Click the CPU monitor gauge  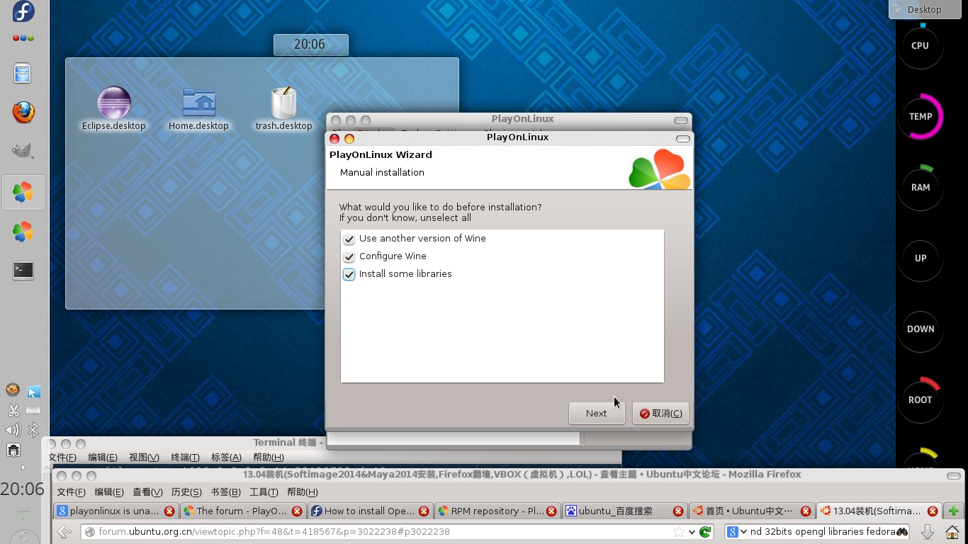point(920,45)
